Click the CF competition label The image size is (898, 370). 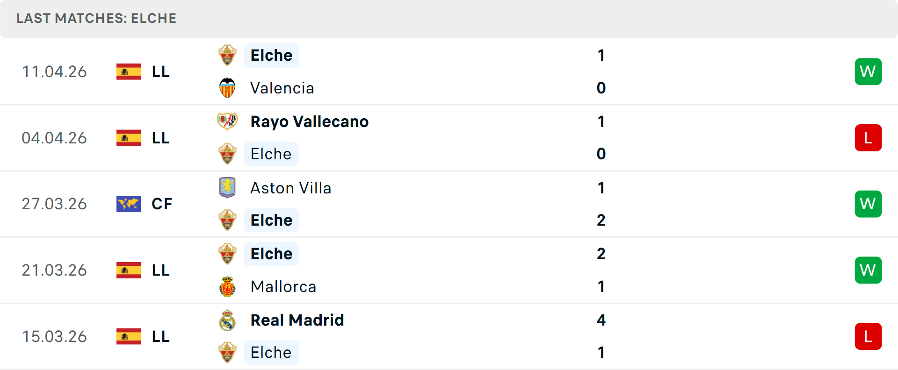162,204
